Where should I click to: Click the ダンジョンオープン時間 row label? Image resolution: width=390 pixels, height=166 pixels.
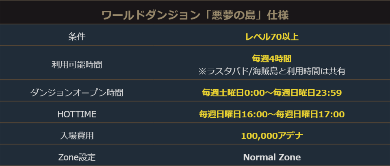[77, 93]
